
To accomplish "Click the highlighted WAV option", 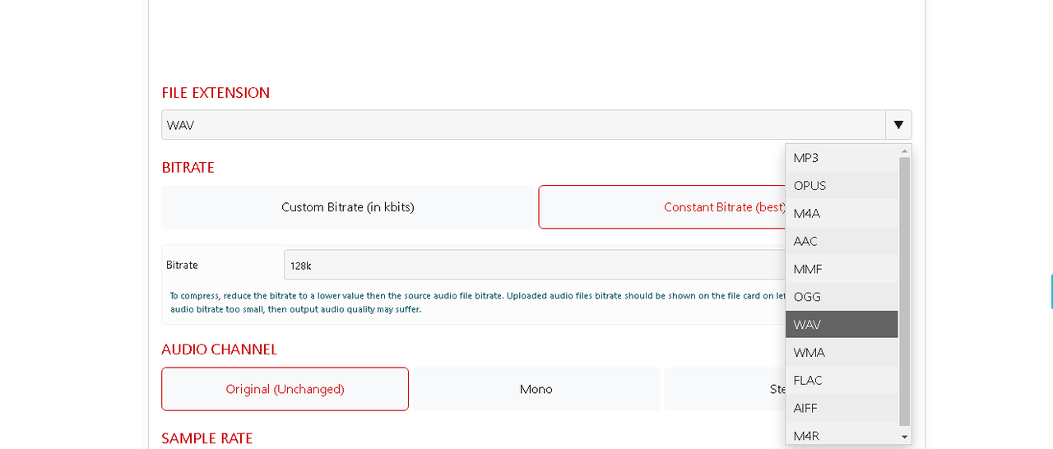I will [x=841, y=325].
